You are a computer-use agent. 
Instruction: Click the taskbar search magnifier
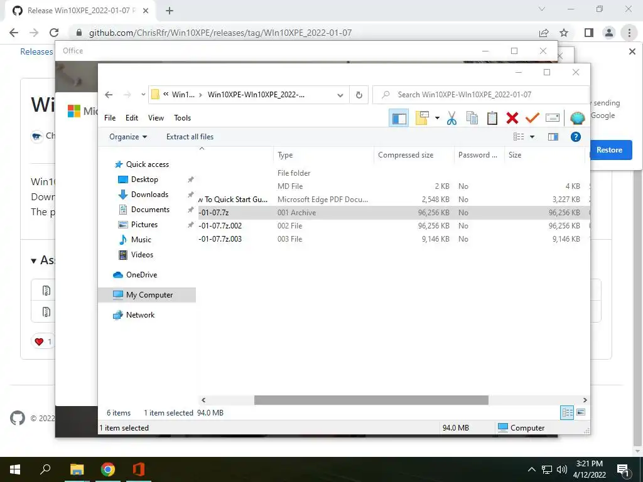(x=45, y=469)
